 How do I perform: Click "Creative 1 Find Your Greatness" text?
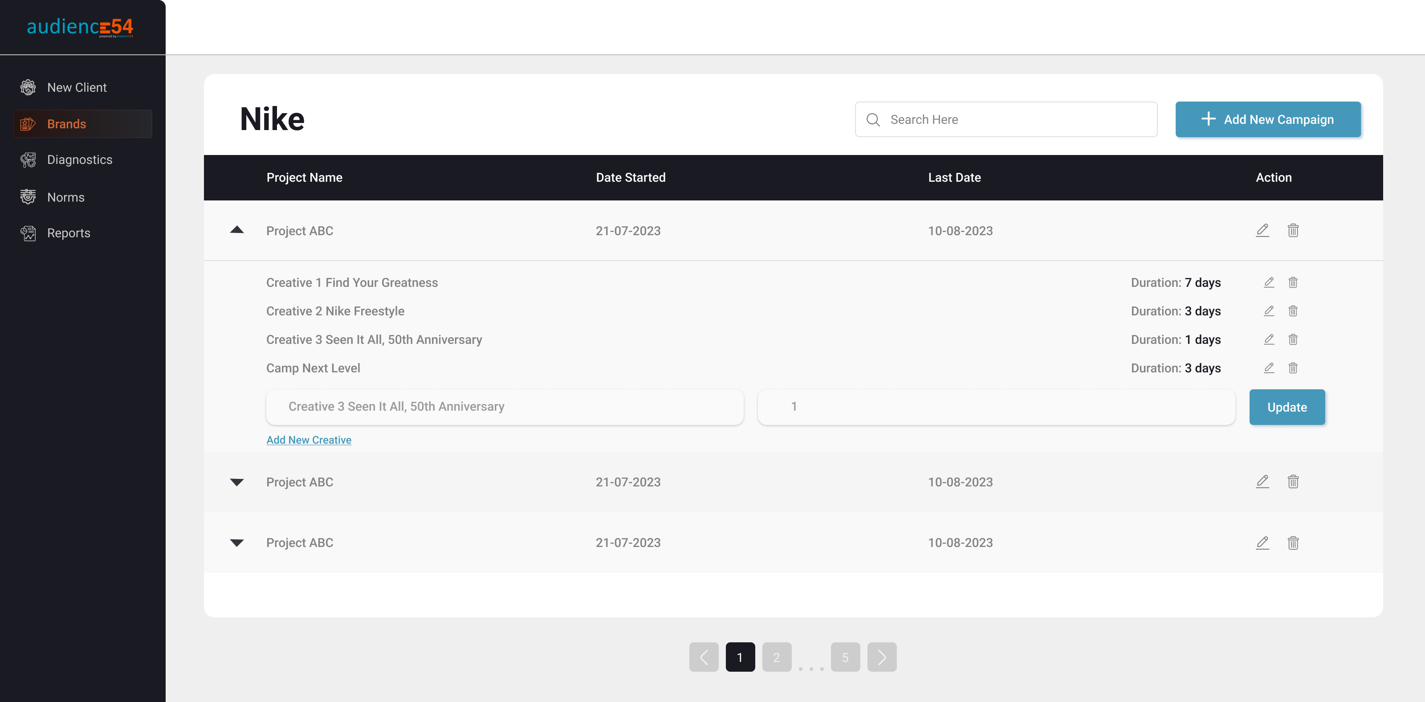(x=352, y=283)
